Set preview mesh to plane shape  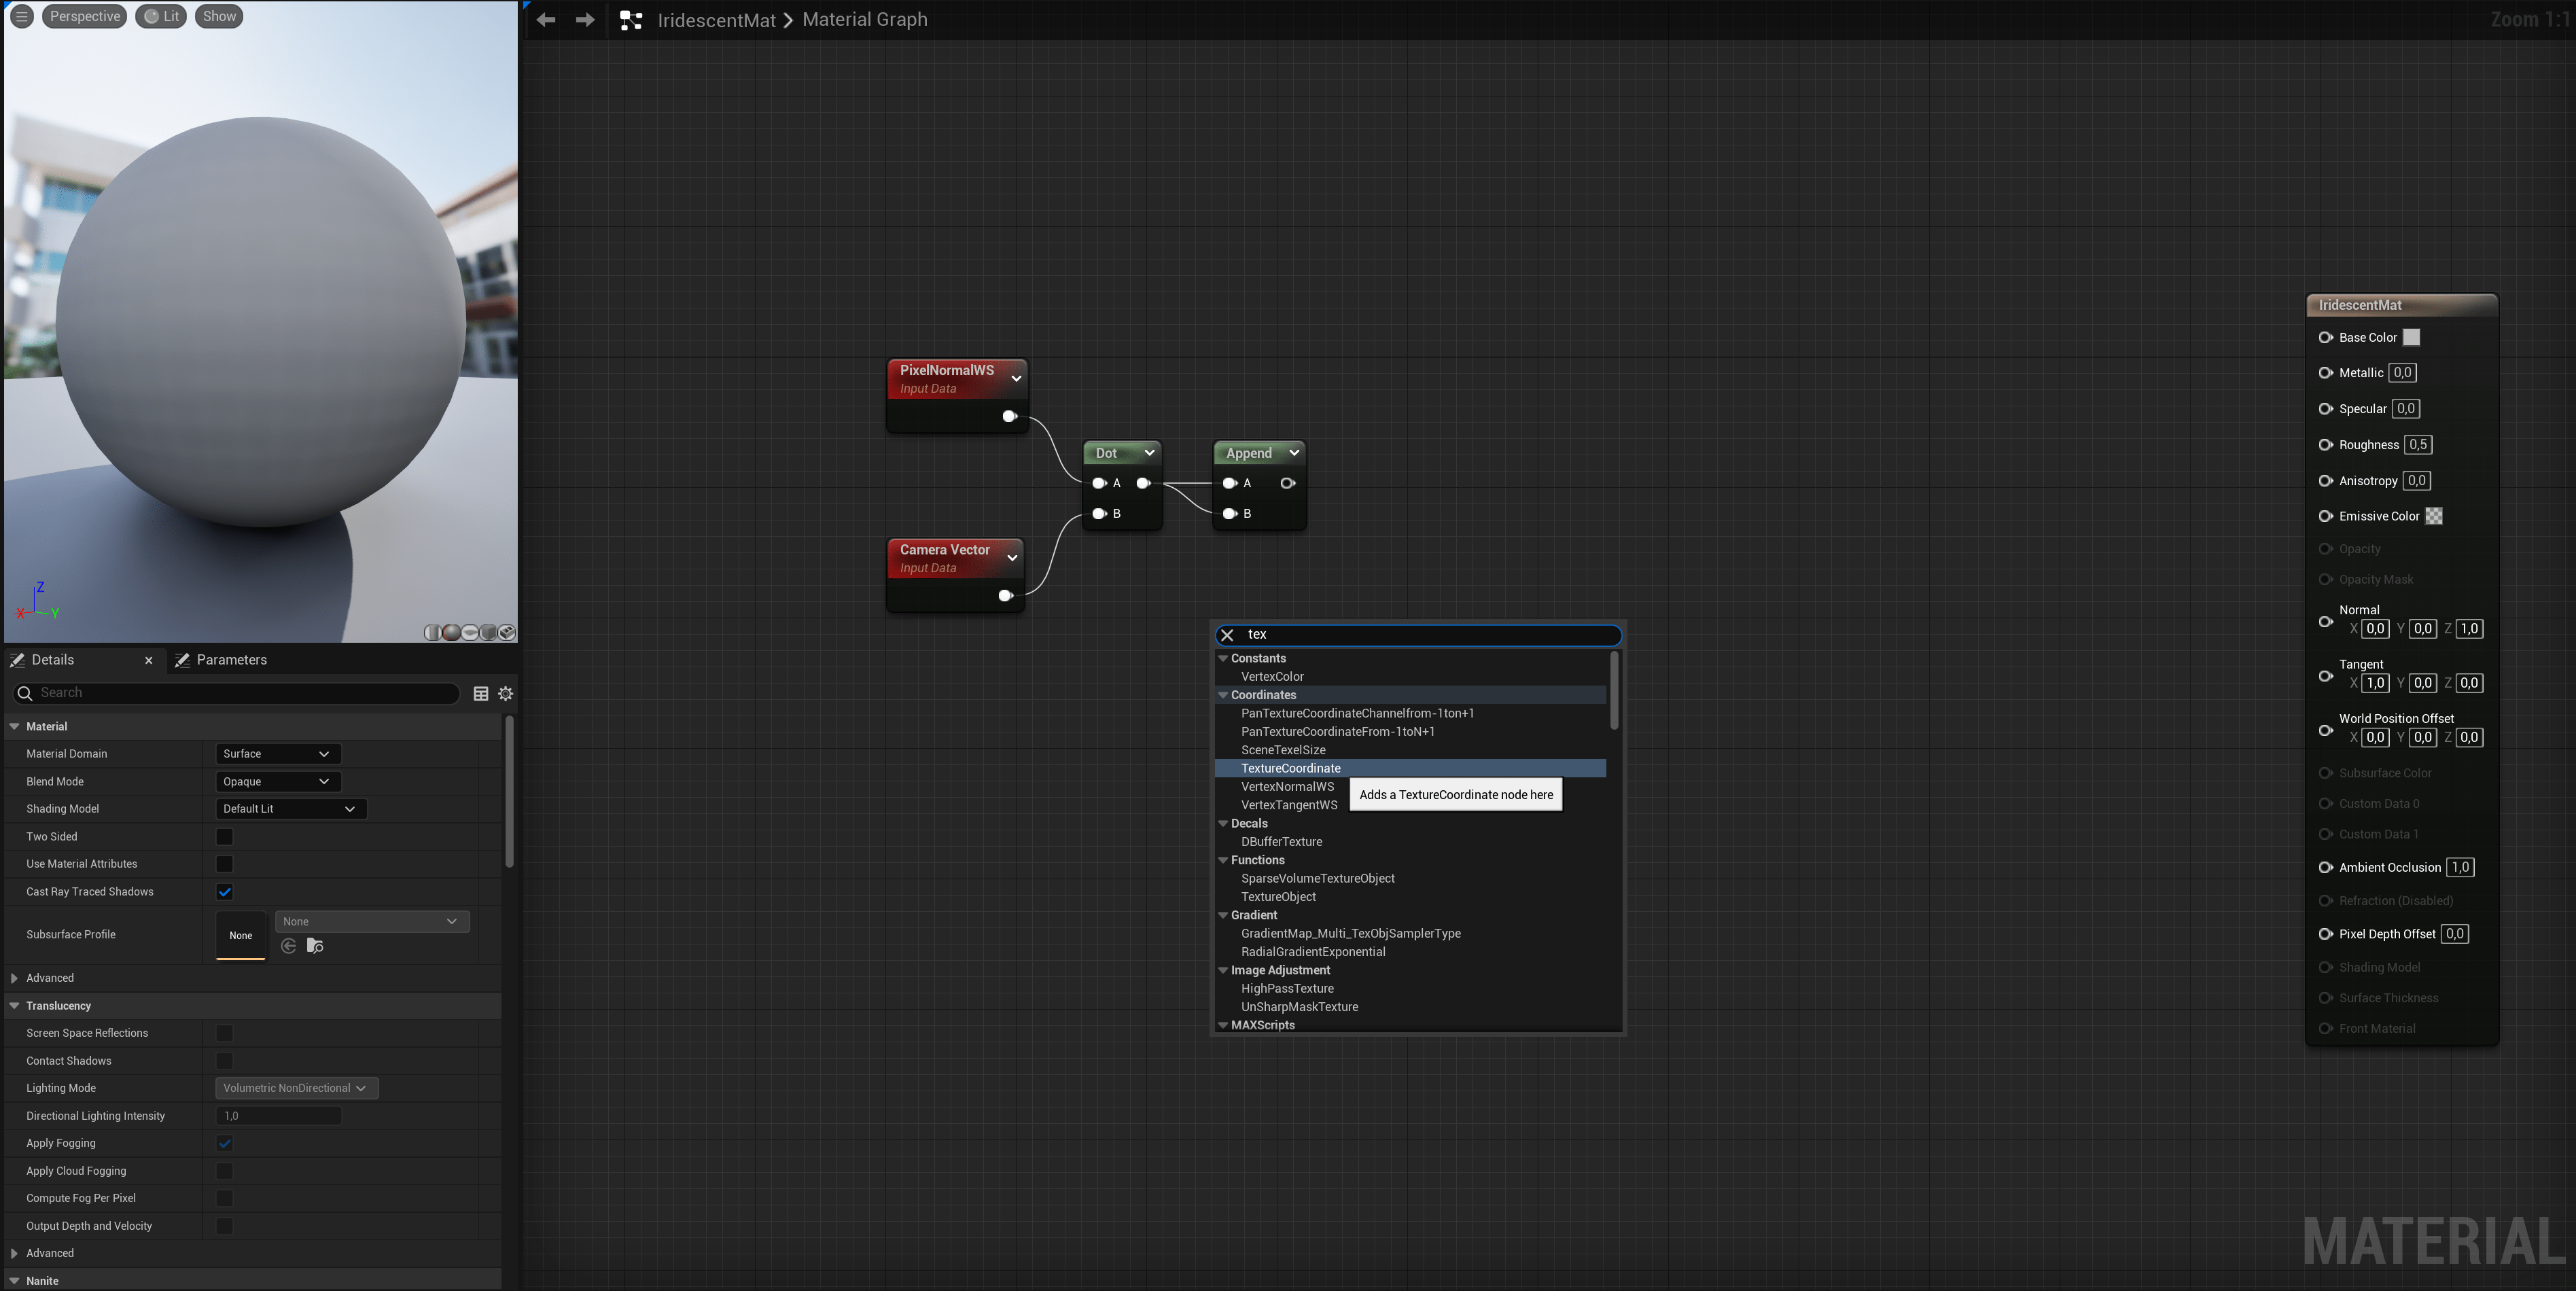pyautogui.click(x=470, y=633)
